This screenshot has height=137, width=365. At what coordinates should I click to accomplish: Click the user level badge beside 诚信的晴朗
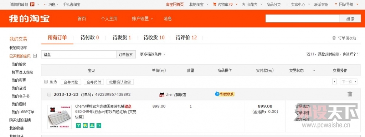[x=32, y=4]
